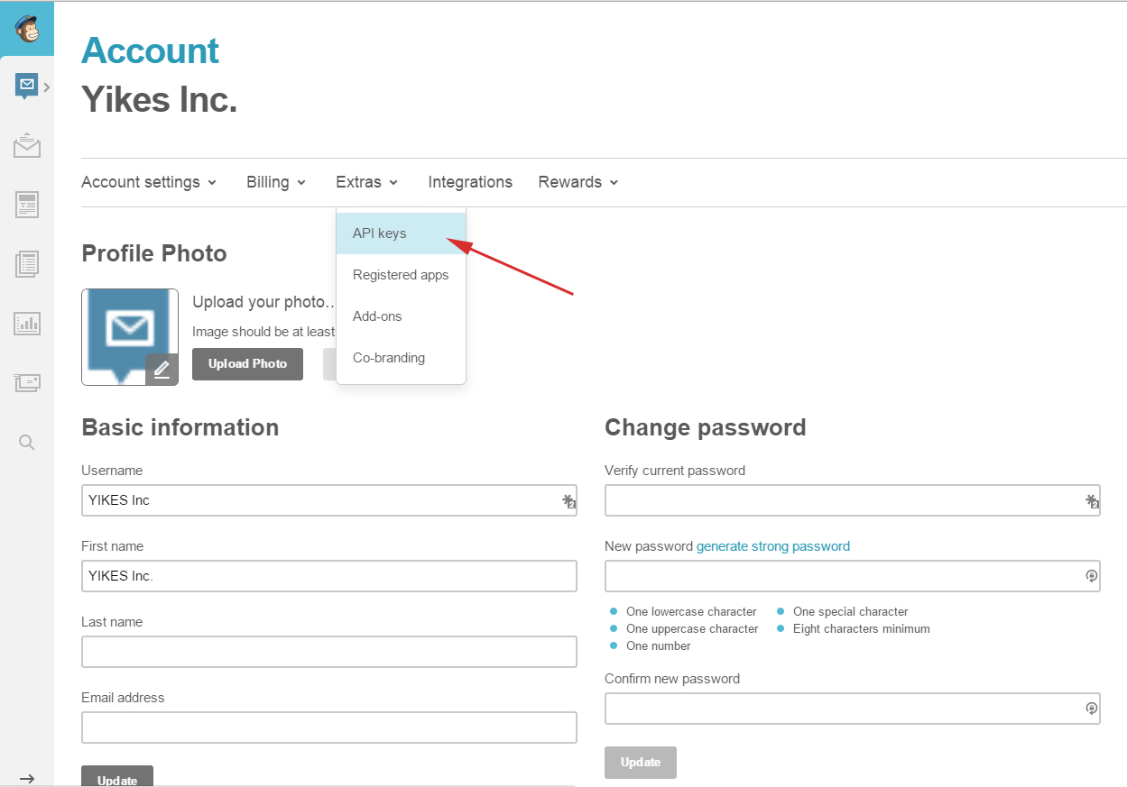This screenshot has height=787, width=1127.
Task: Click into the Last name field
Action: pyautogui.click(x=329, y=652)
